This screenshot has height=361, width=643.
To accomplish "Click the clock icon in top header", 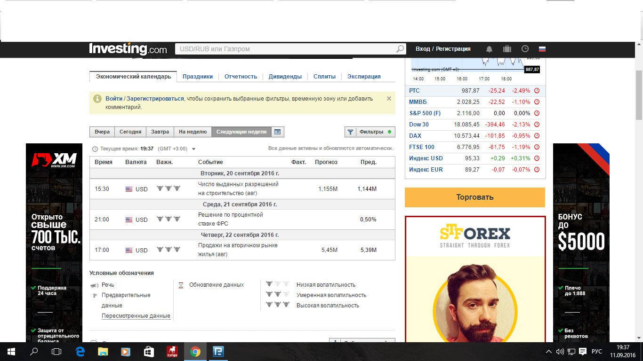I will point(525,49).
